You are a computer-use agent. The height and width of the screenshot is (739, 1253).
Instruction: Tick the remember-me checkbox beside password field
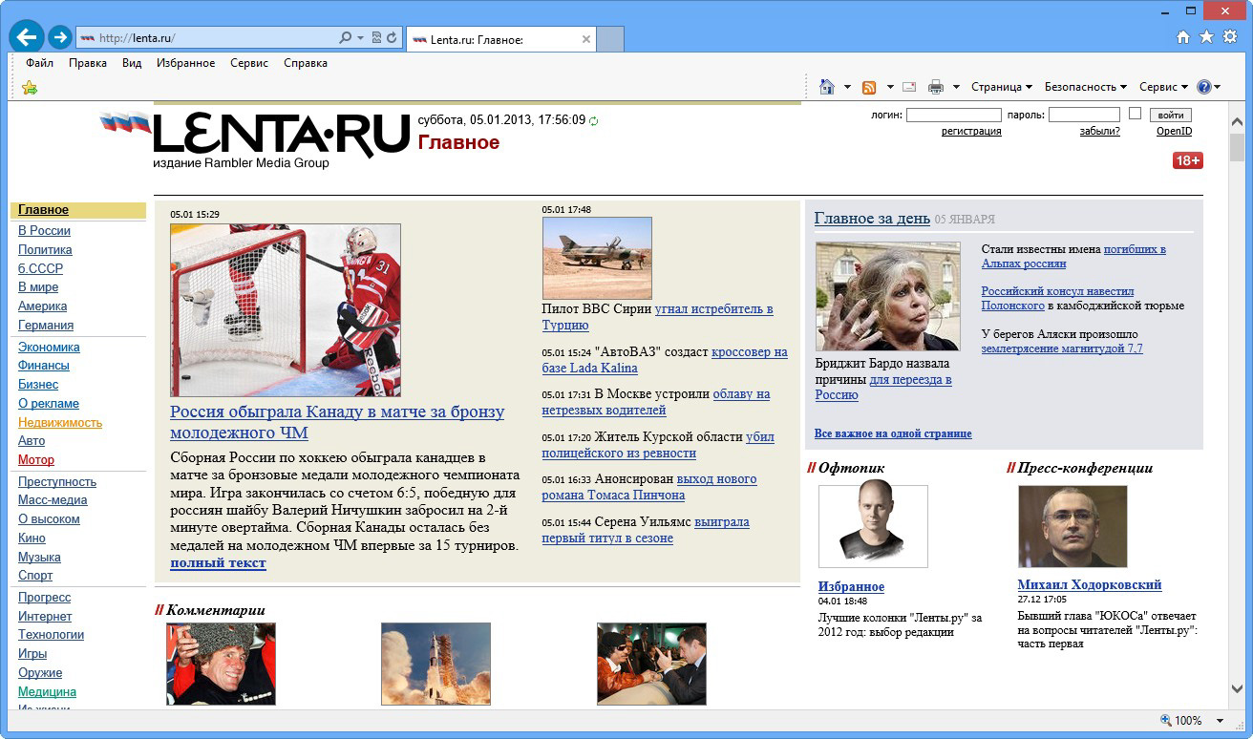click(x=1135, y=114)
